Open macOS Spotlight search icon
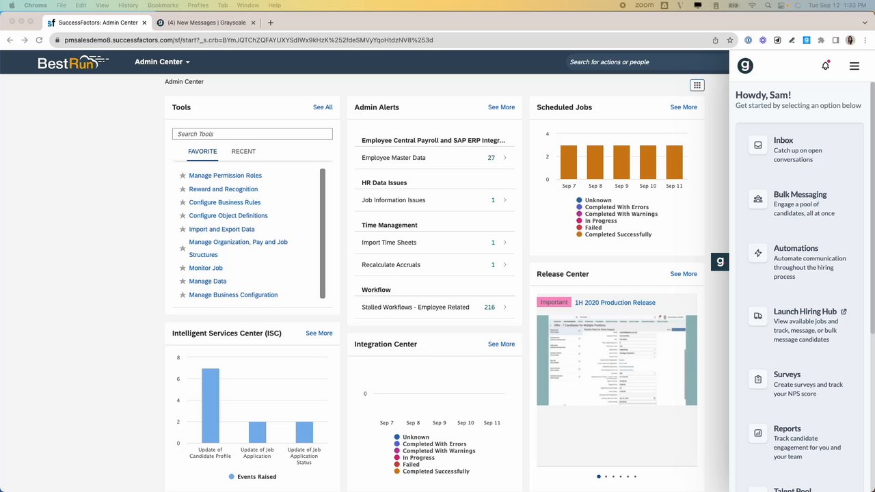The image size is (875, 492). (x=770, y=5)
